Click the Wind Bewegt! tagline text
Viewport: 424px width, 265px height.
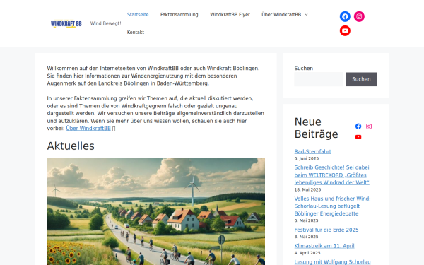click(x=106, y=23)
